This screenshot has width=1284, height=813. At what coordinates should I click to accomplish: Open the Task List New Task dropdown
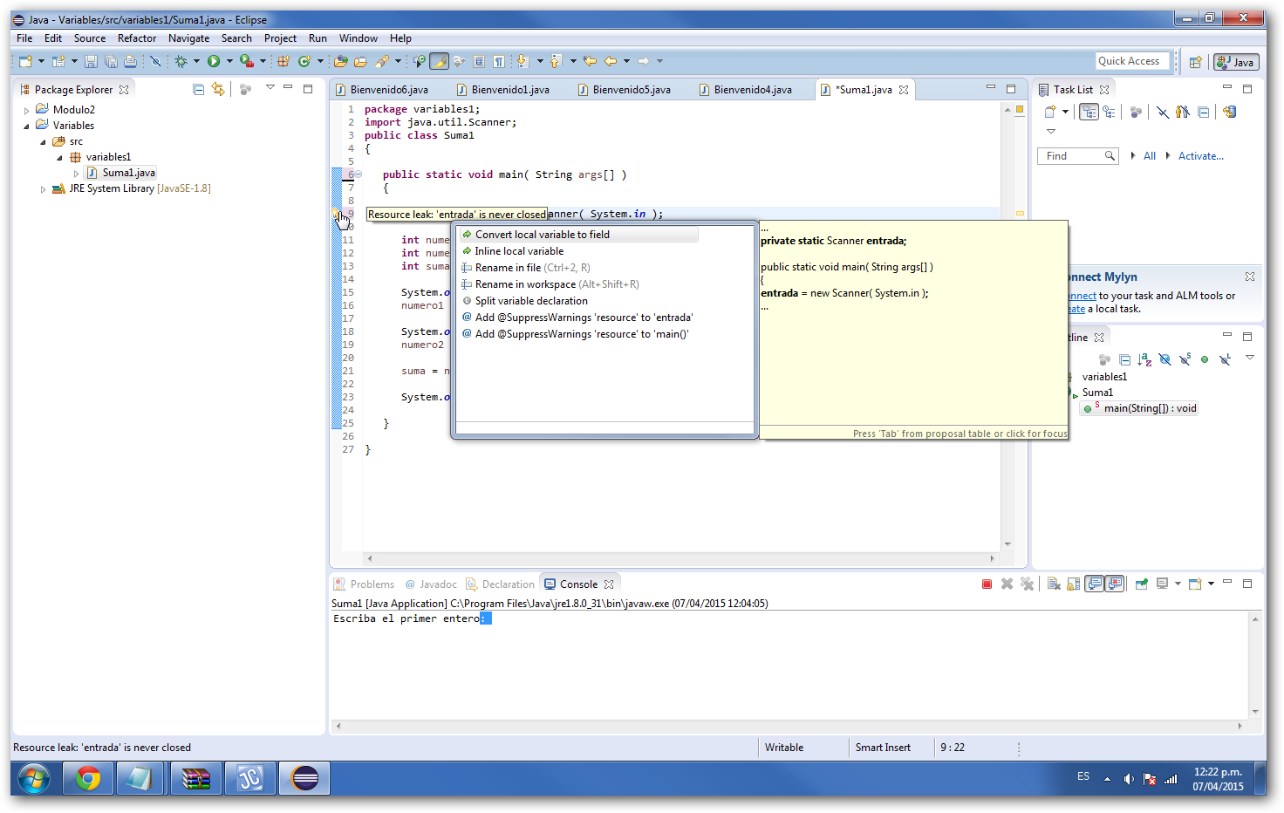(1065, 112)
